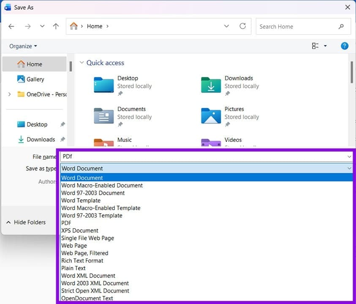This screenshot has height=304, width=356.
Task: Open Help with the question mark icon
Action: tap(345, 46)
